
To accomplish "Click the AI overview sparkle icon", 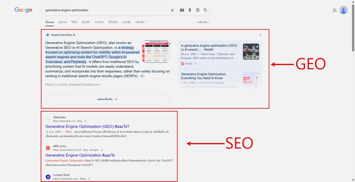I will [x=48, y=35].
